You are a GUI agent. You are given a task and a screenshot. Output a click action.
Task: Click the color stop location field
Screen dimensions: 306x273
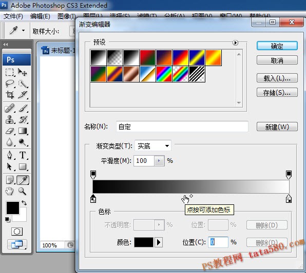(218, 242)
